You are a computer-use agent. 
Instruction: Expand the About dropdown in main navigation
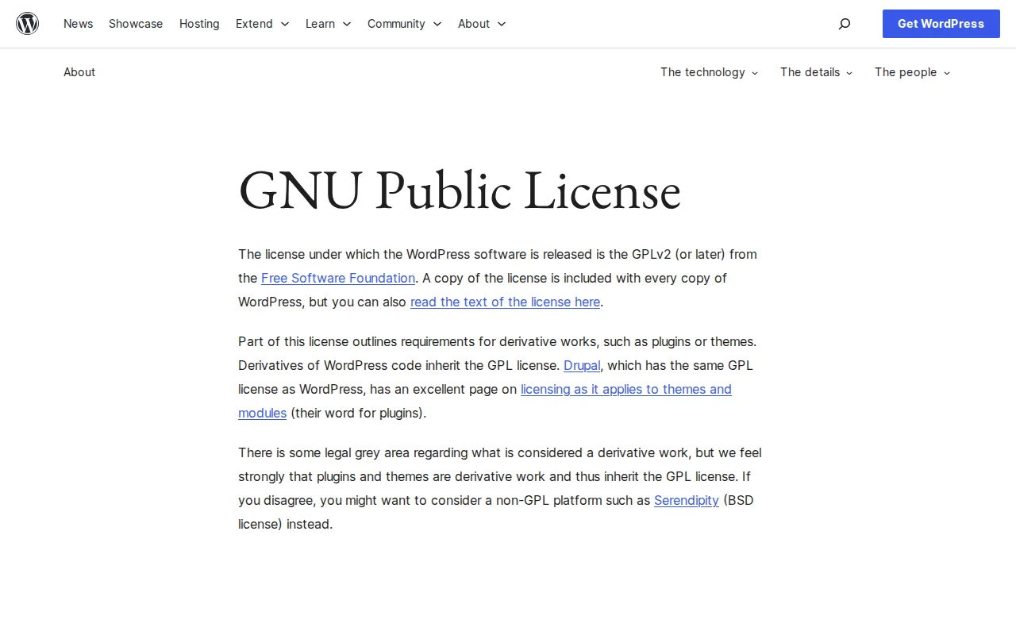pyautogui.click(x=481, y=24)
